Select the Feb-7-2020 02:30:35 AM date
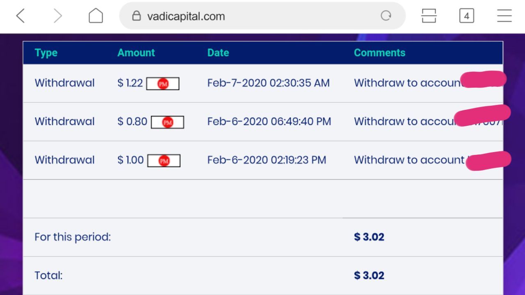 click(x=268, y=83)
